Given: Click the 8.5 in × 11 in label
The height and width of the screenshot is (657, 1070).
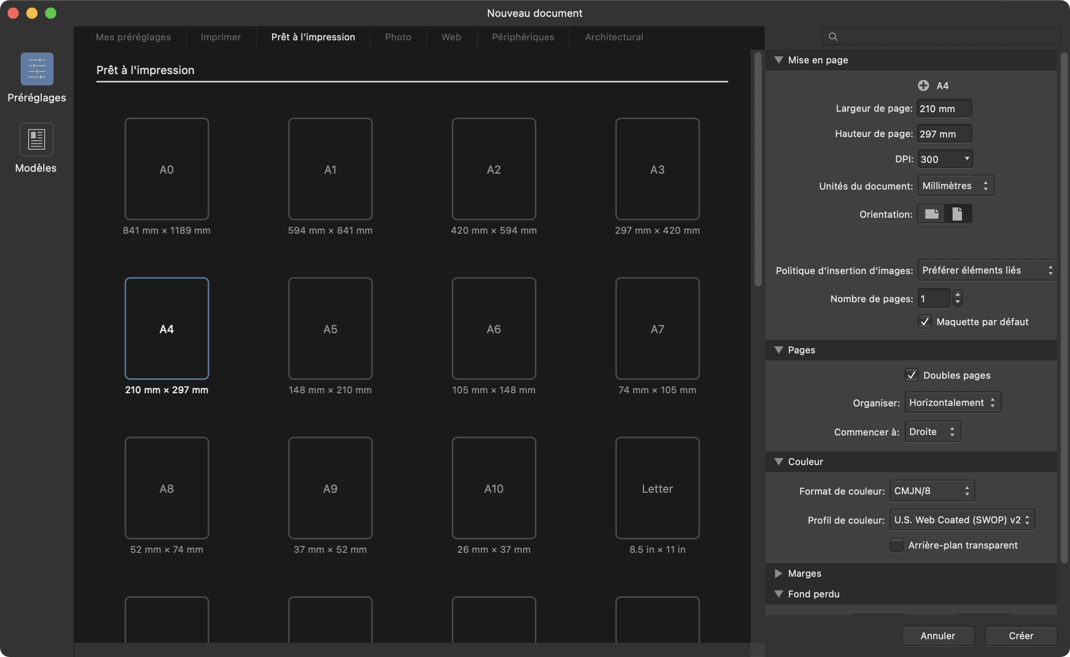Looking at the screenshot, I should [x=657, y=550].
